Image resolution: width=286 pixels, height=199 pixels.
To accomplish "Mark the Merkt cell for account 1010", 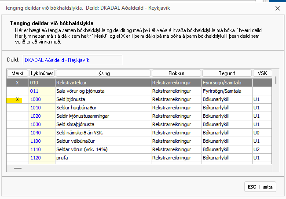I will 17,108.
